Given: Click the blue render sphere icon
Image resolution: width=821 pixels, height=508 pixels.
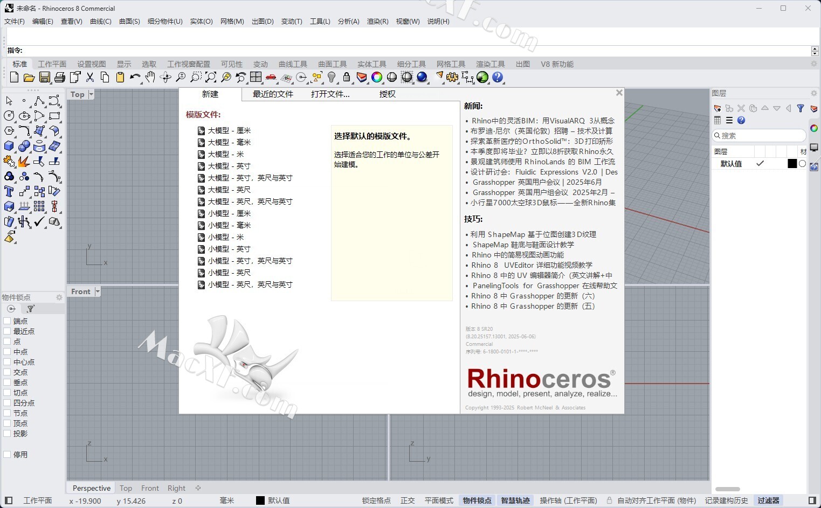Looking at the screenshot, I should click(422, 77).
